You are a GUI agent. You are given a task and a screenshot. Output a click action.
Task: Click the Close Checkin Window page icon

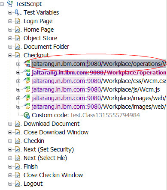pos(18,175)
